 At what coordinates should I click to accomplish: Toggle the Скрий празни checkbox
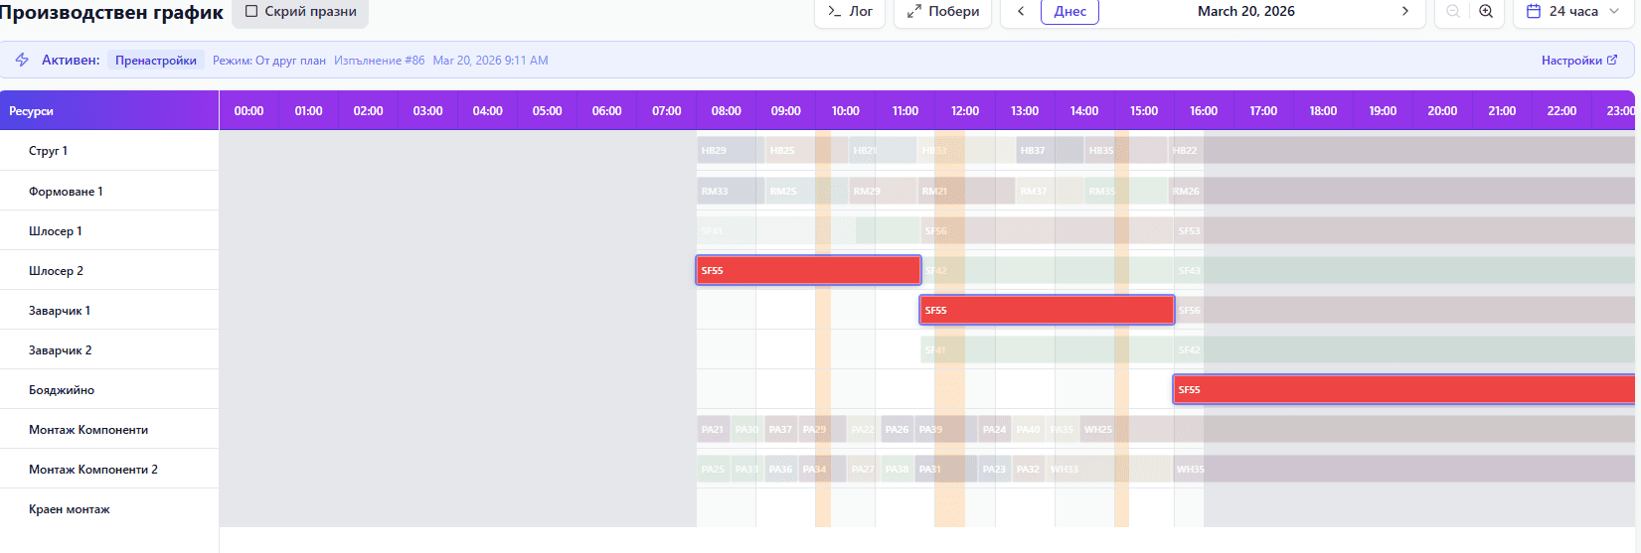[251, 12]
